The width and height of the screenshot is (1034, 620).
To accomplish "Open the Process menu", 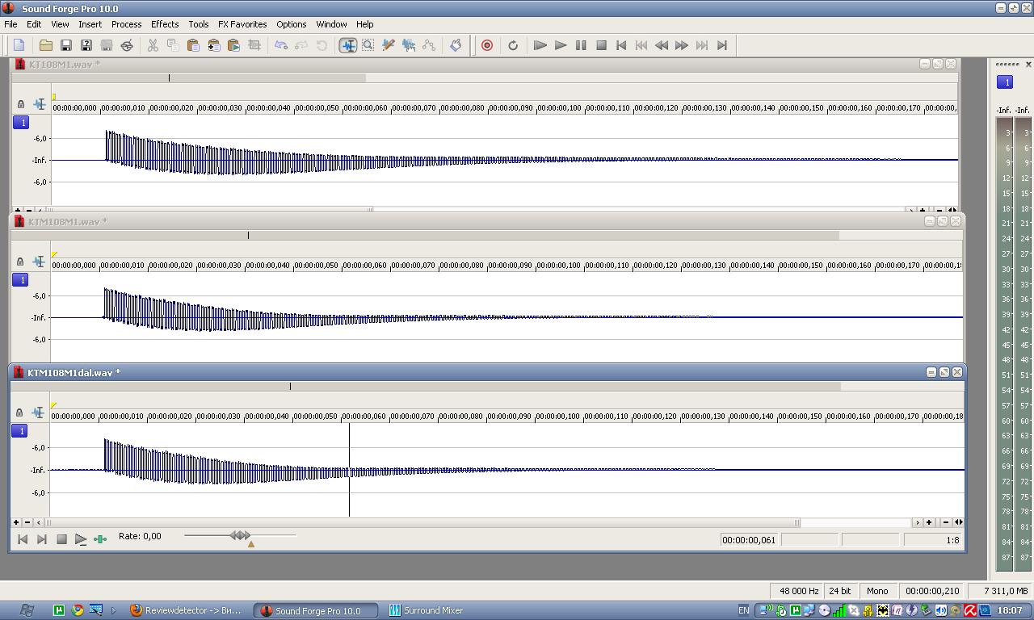I will (126, 24).
